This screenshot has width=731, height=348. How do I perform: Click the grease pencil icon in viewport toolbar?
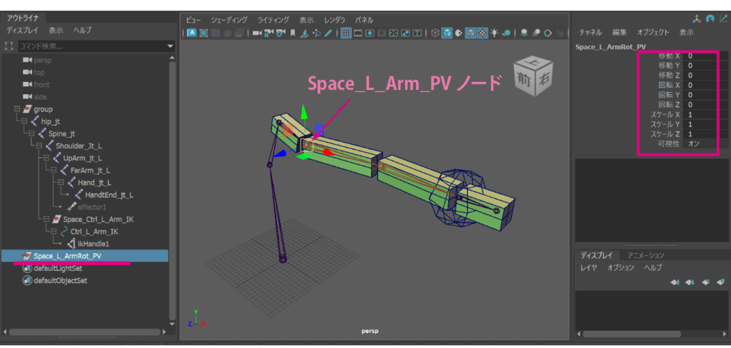(328, 33)
